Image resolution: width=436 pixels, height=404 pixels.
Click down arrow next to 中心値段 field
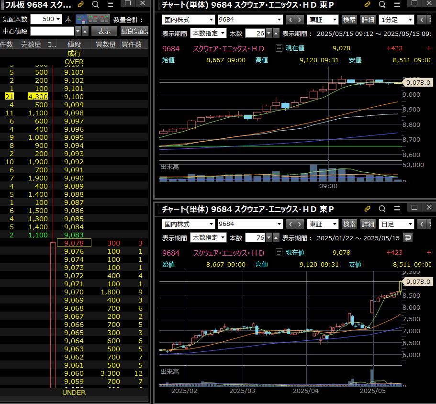pos(78,31)
